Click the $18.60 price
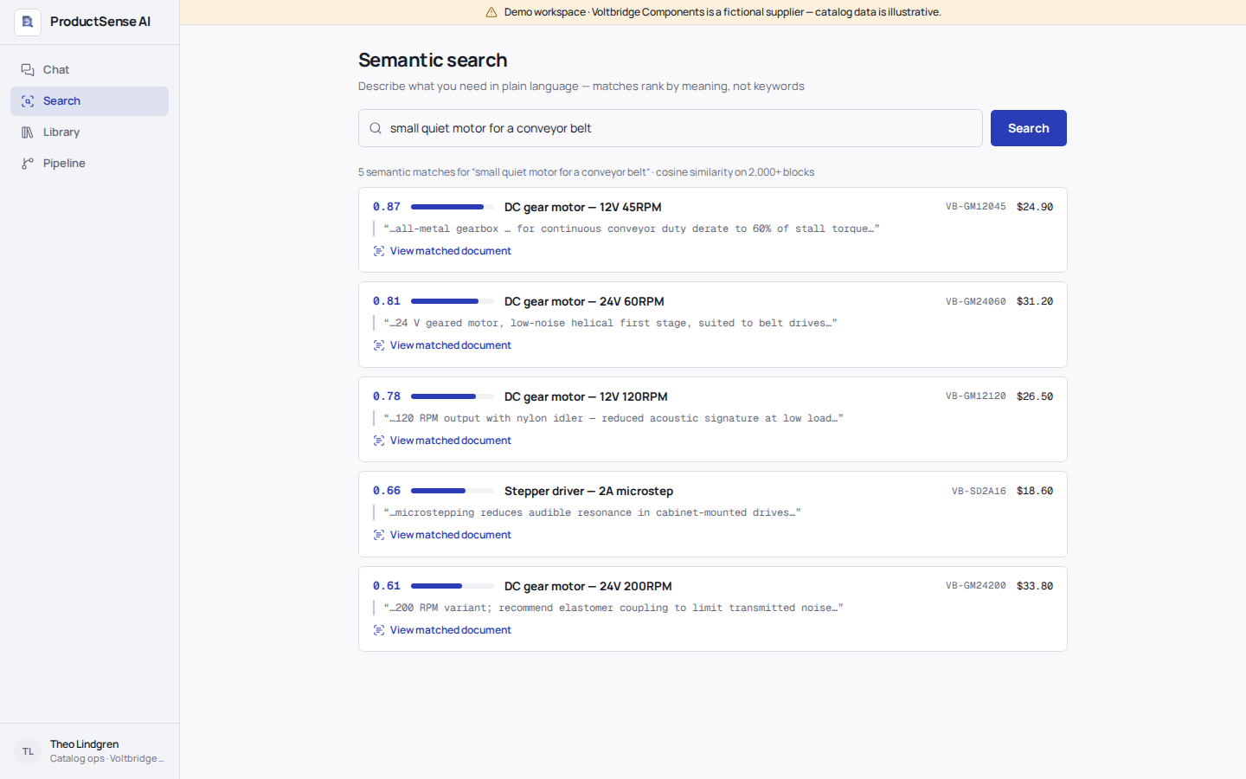The image size is (1246, 779). 1035,491
